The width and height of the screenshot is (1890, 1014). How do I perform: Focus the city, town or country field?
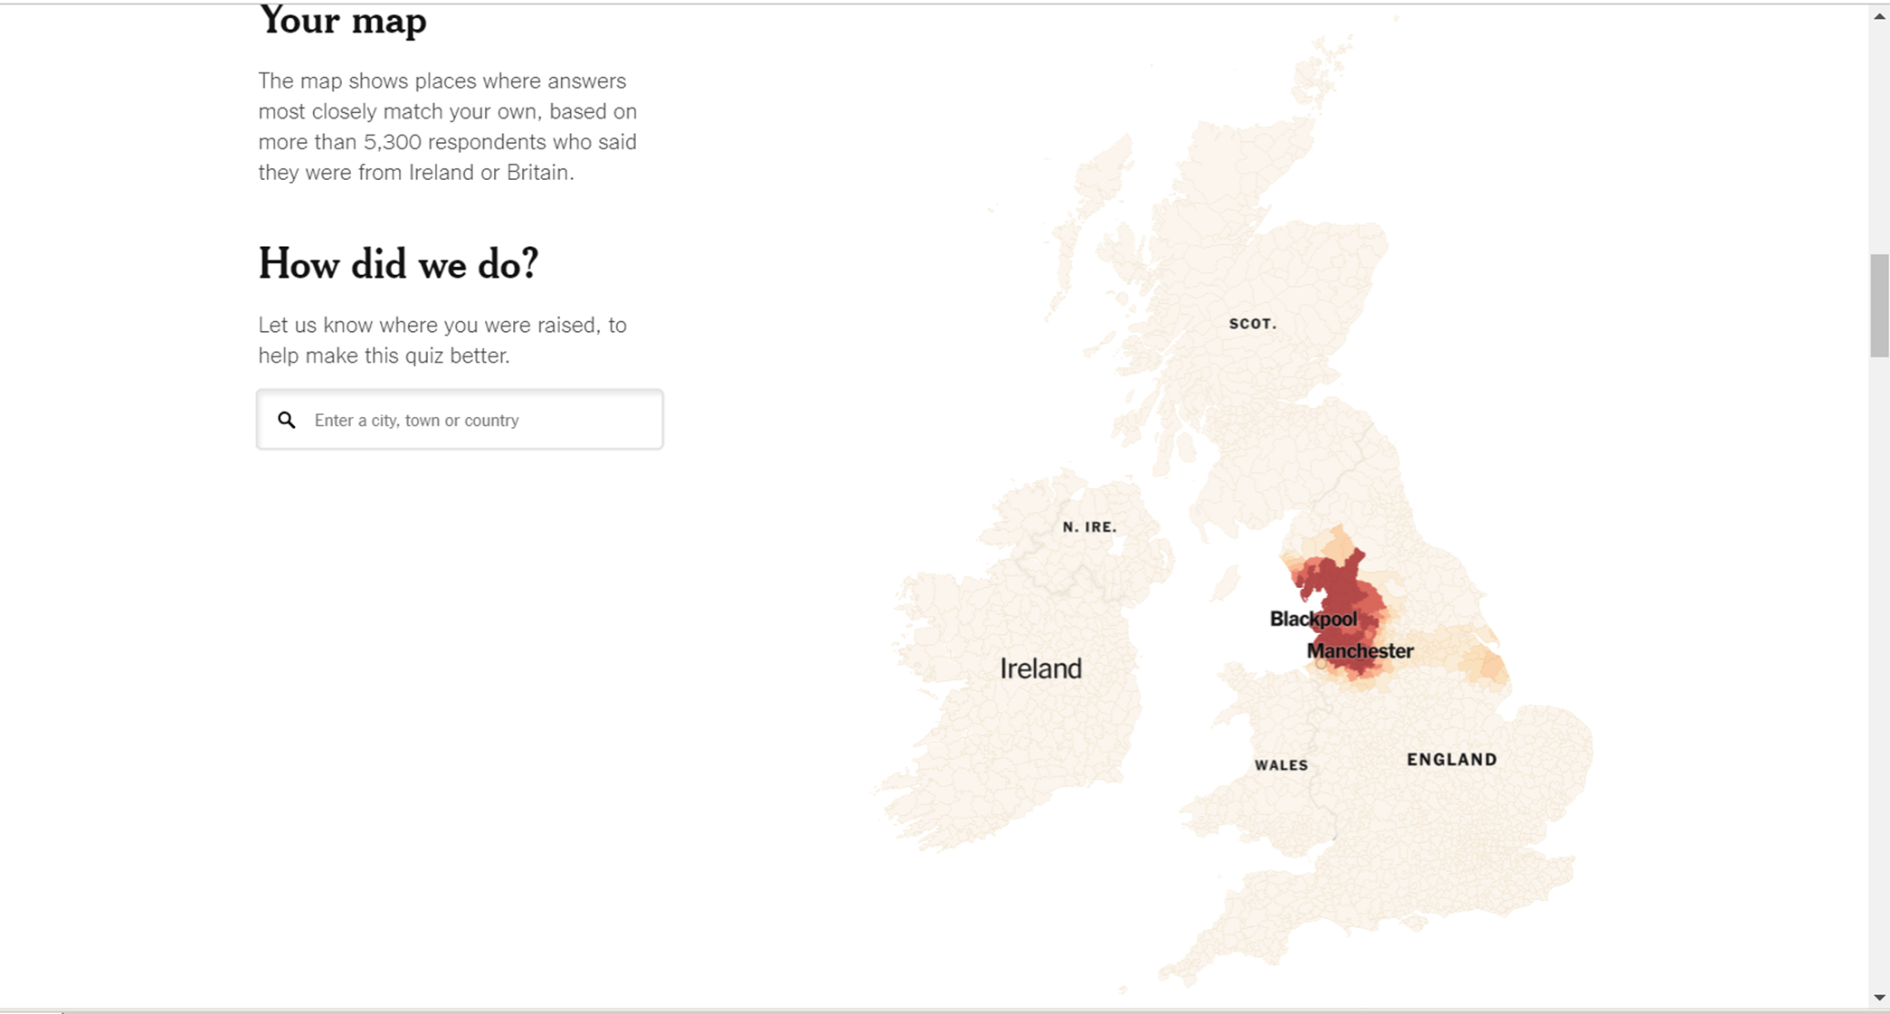click(480, 420)
